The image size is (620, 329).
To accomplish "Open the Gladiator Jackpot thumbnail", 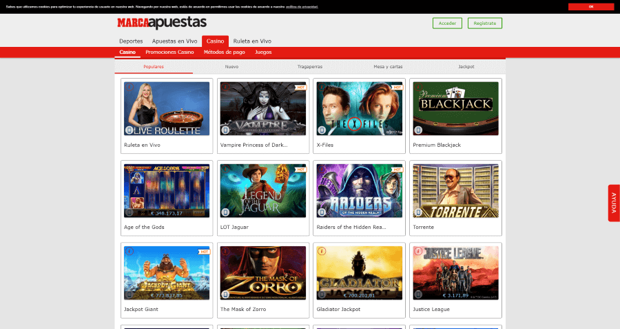I will point(359,272).
